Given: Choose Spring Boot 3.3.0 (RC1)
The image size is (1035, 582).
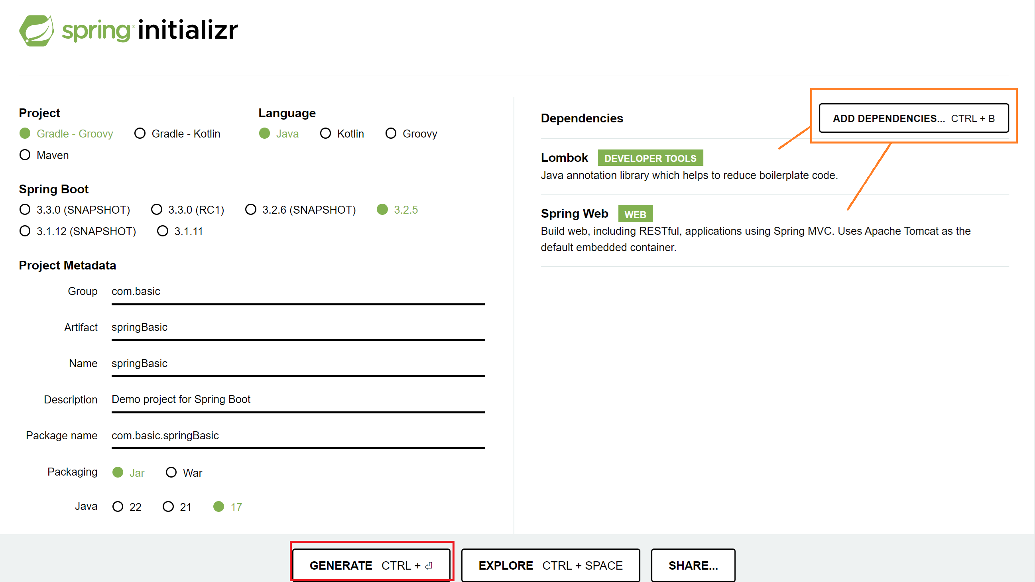Looking at the screenshot, I should click(x=157, y=209).
